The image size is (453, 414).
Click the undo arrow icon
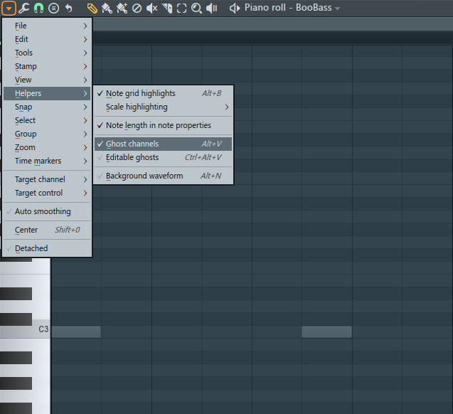click(69, 8)
